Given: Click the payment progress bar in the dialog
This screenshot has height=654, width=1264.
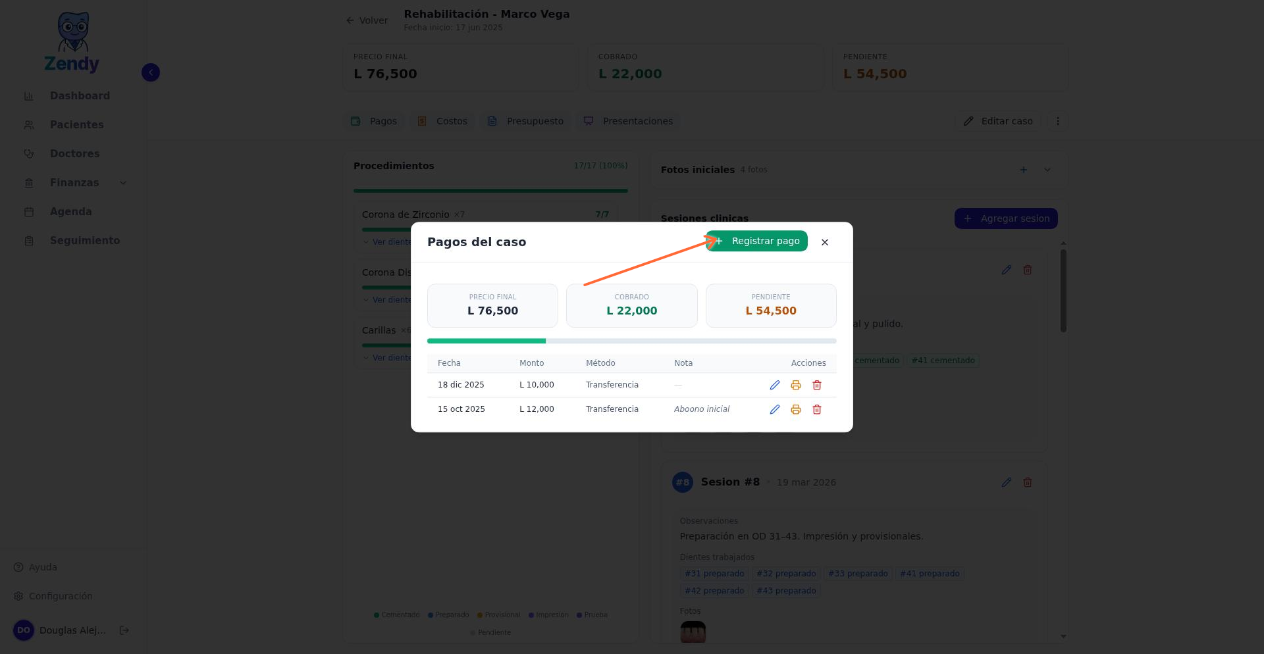Looking at the screenshot, I should [x=632, y=341].
